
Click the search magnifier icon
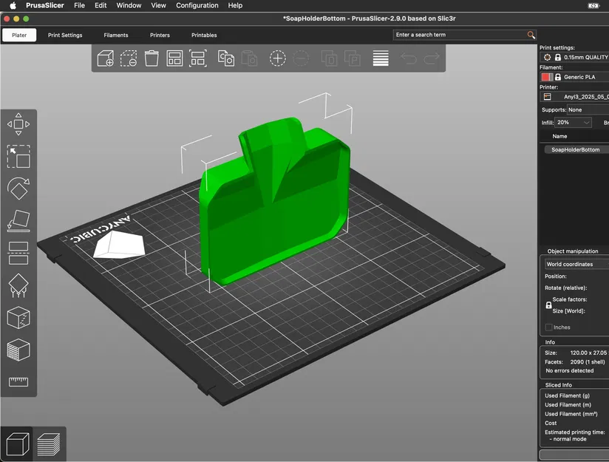[x=531, y=35]
